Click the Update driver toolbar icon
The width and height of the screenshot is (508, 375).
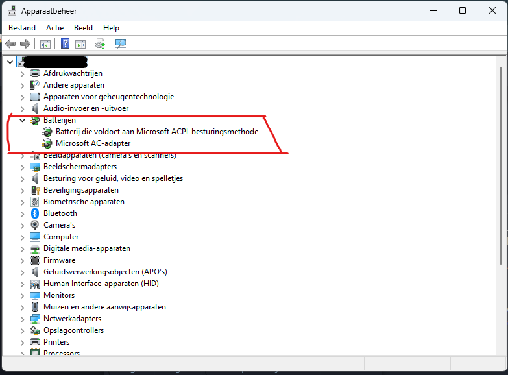100,43
